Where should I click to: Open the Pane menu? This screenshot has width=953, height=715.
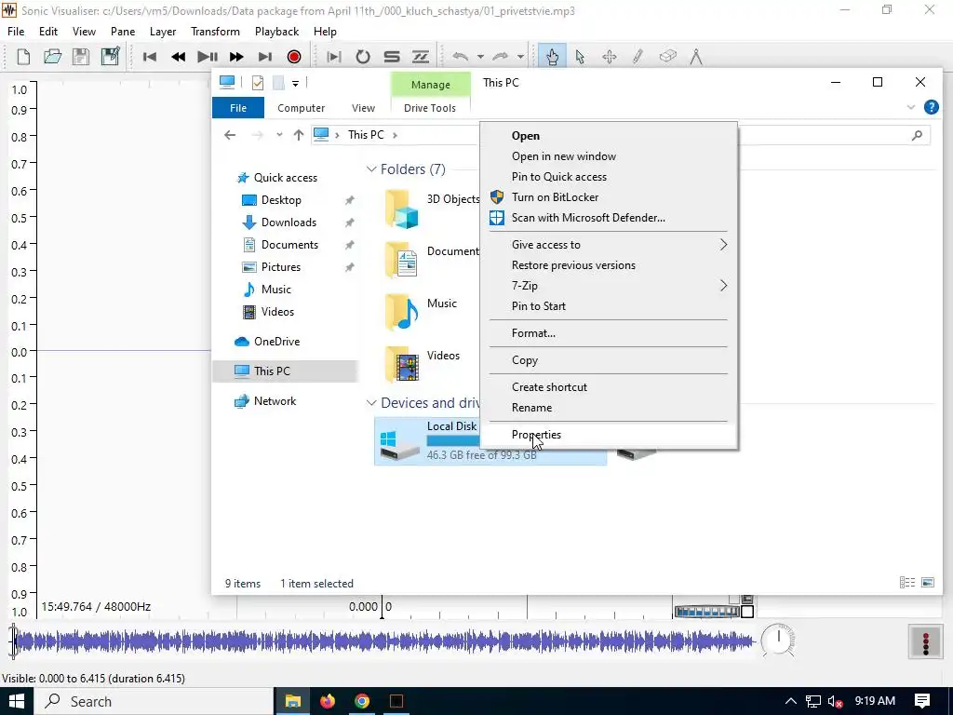click(123, 32)
